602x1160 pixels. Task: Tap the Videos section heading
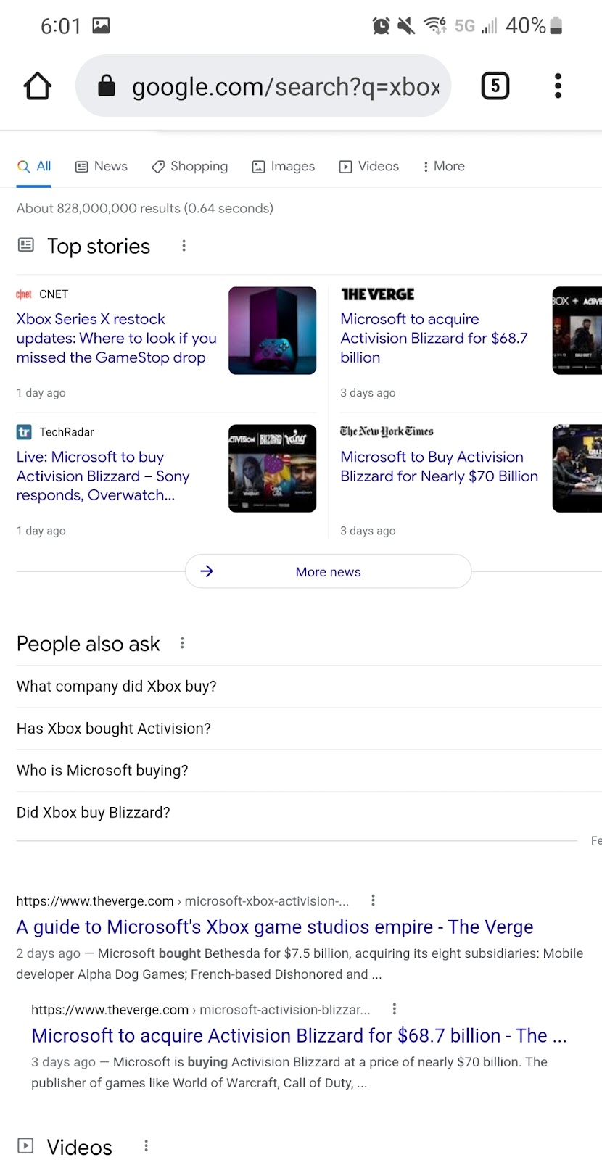(x=80, y=1147)
